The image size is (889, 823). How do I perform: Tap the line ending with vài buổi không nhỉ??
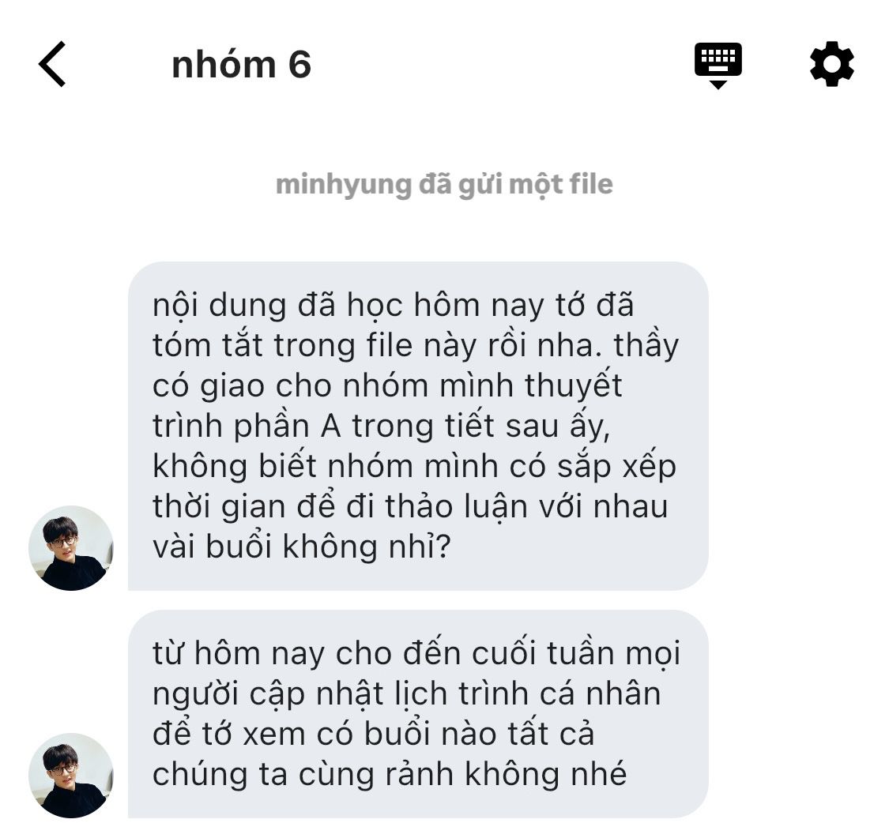tap(302, 547)
